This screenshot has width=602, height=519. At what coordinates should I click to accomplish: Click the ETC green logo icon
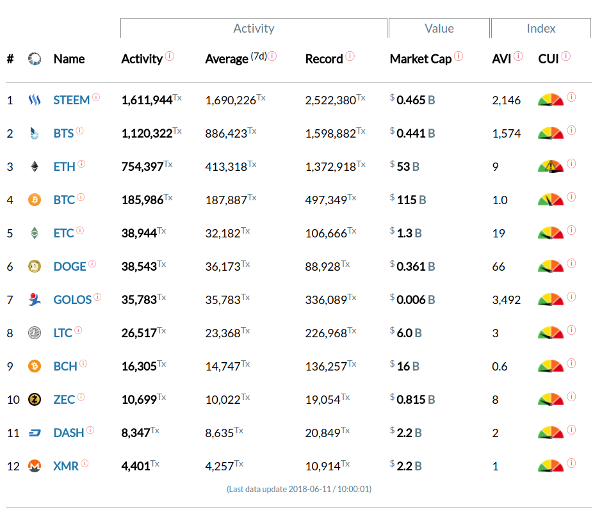pyautogui.click(x=35, y=233)
